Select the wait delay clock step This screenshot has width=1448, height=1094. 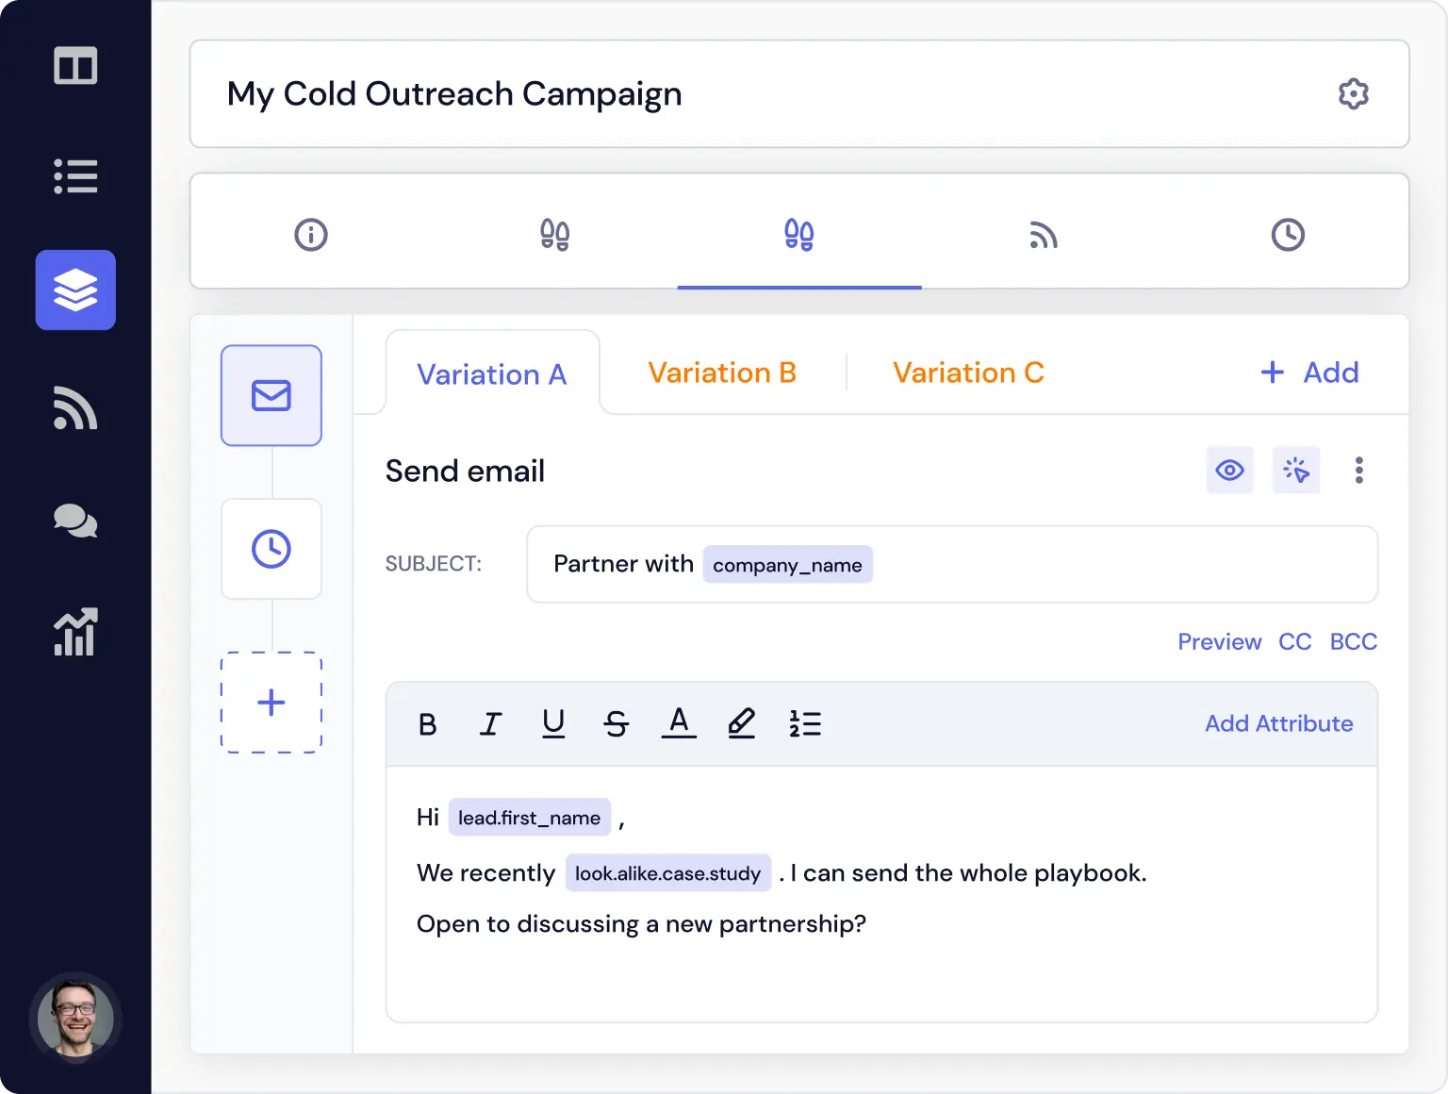click(x=271, y=549)
